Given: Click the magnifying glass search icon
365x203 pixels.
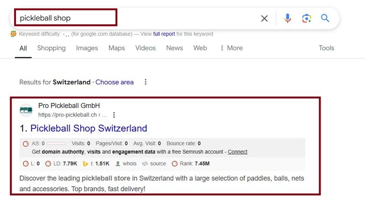Looking at the screenshot, I should pos(325,18).
